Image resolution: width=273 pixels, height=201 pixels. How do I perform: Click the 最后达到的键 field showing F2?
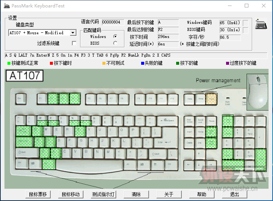click(x=168, y=29)
